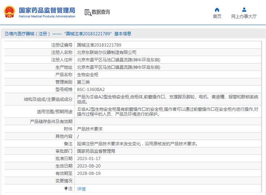Click the 型号规格 label
Viewport: 266px width, 195px height.
(64, 89)
